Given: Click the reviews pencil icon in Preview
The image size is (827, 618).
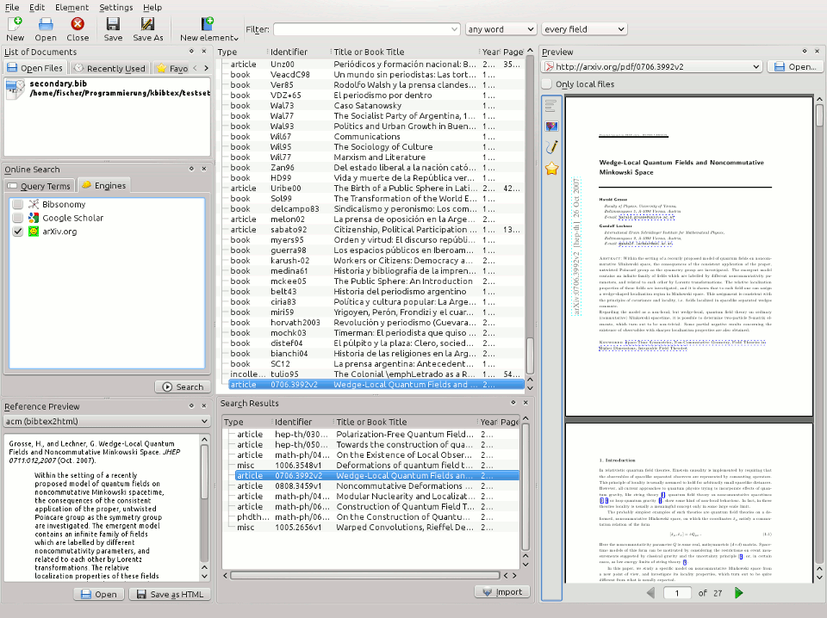Looking at the screenshot, I should (551, 147).
